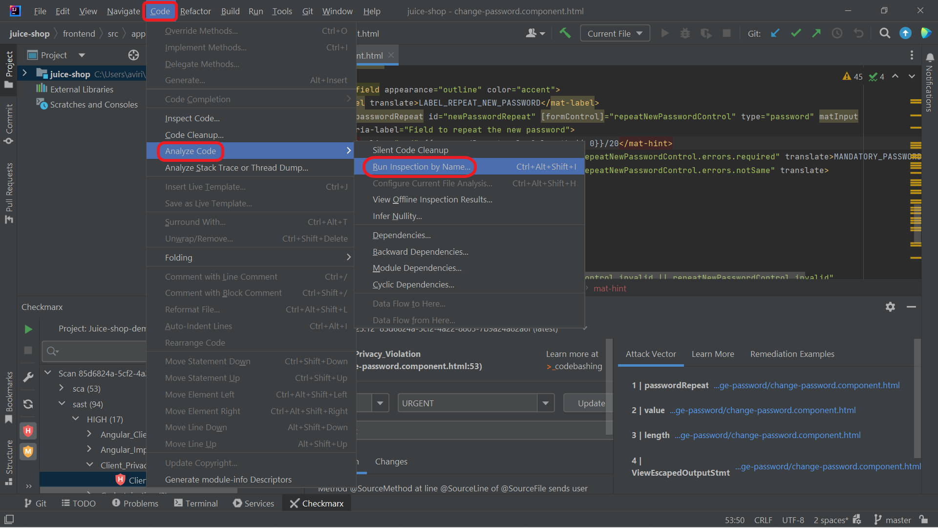Toggle the file read-only lock in status bar

923,520
